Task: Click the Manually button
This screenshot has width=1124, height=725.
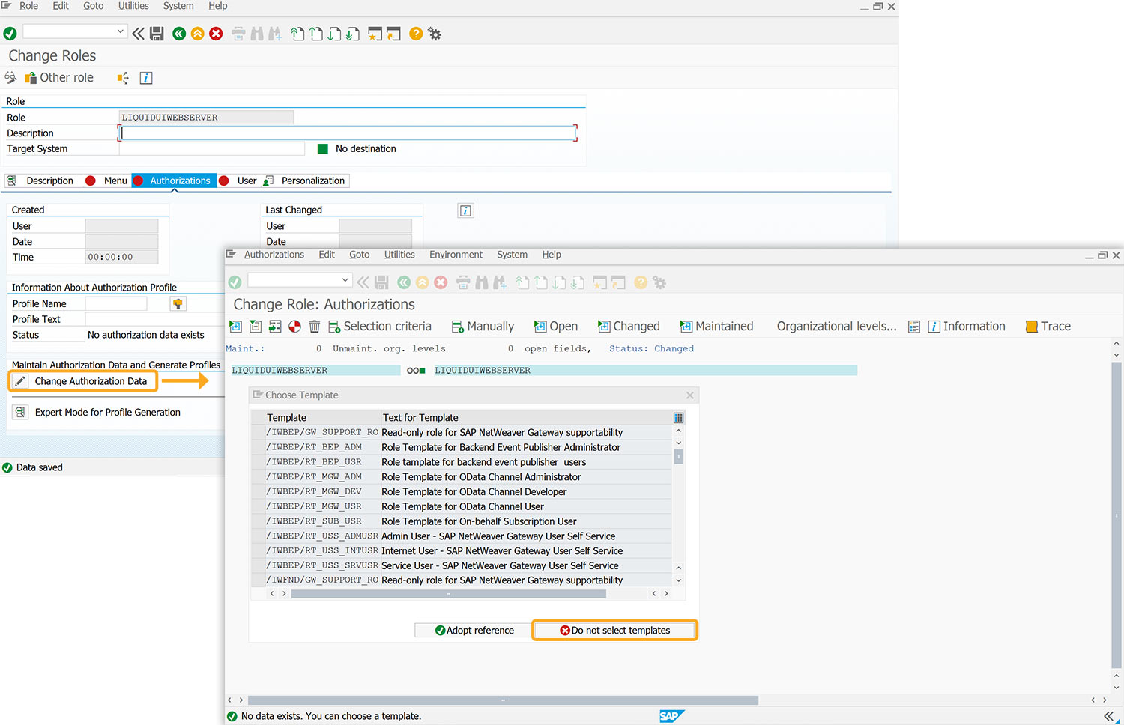Action: (483, 327)
